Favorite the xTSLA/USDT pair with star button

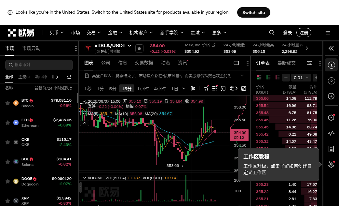139,48
